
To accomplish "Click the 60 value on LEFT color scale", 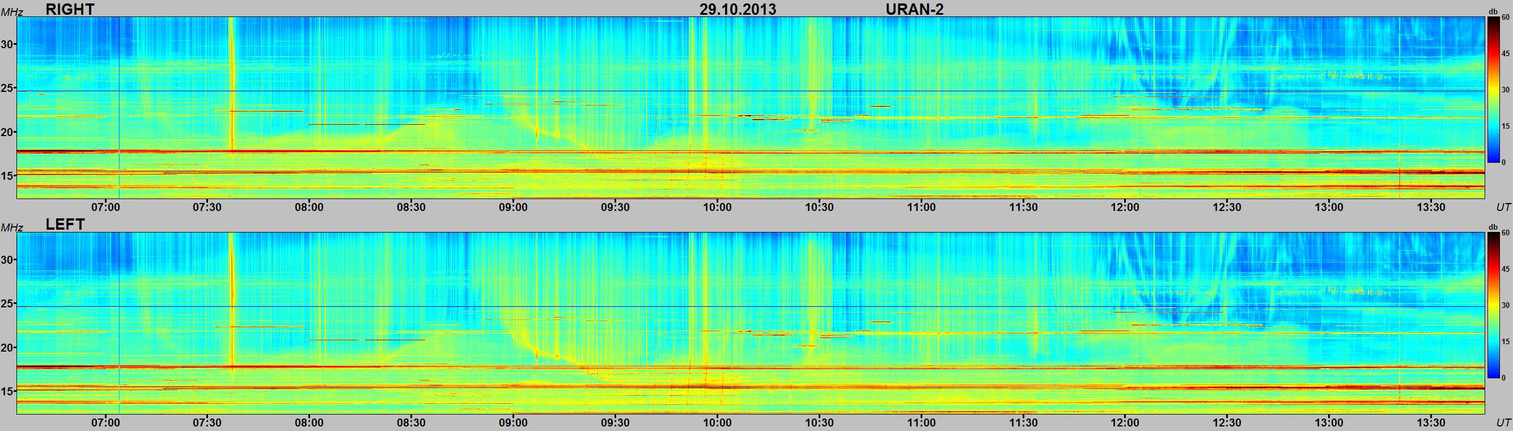I will (1504, 234).
